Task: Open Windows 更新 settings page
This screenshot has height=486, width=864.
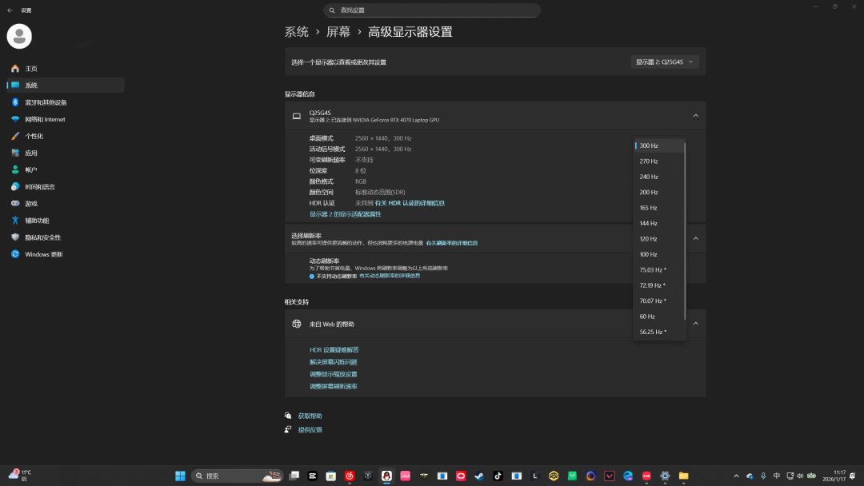Action: [65, 254]
